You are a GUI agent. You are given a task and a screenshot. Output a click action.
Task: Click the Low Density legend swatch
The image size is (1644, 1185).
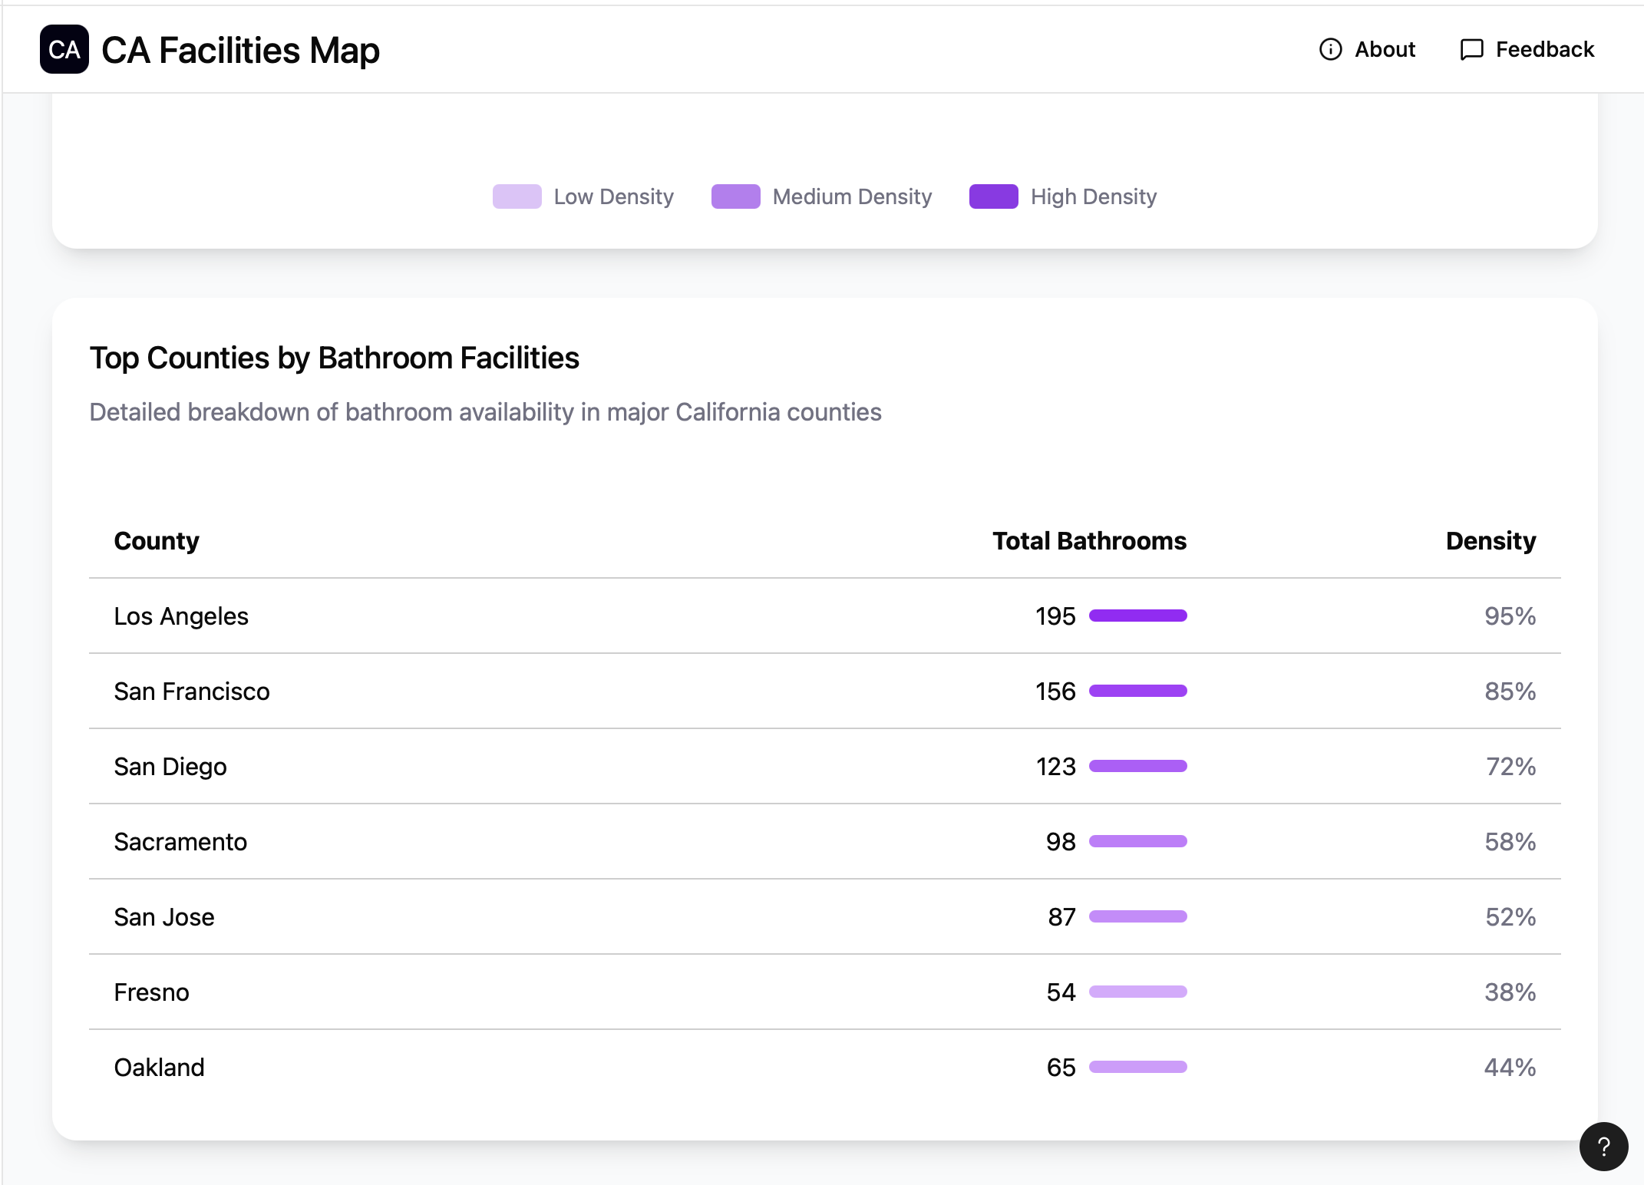point(517,196)
